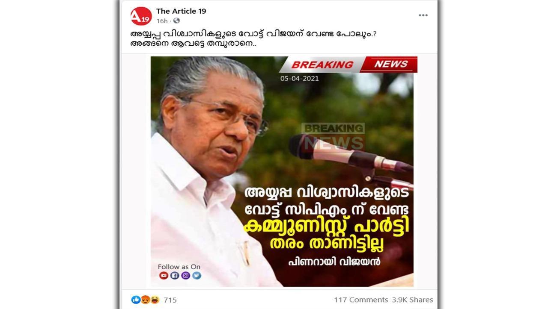
Task: View the 3.9K Shares list
Action: click(412, 300)
